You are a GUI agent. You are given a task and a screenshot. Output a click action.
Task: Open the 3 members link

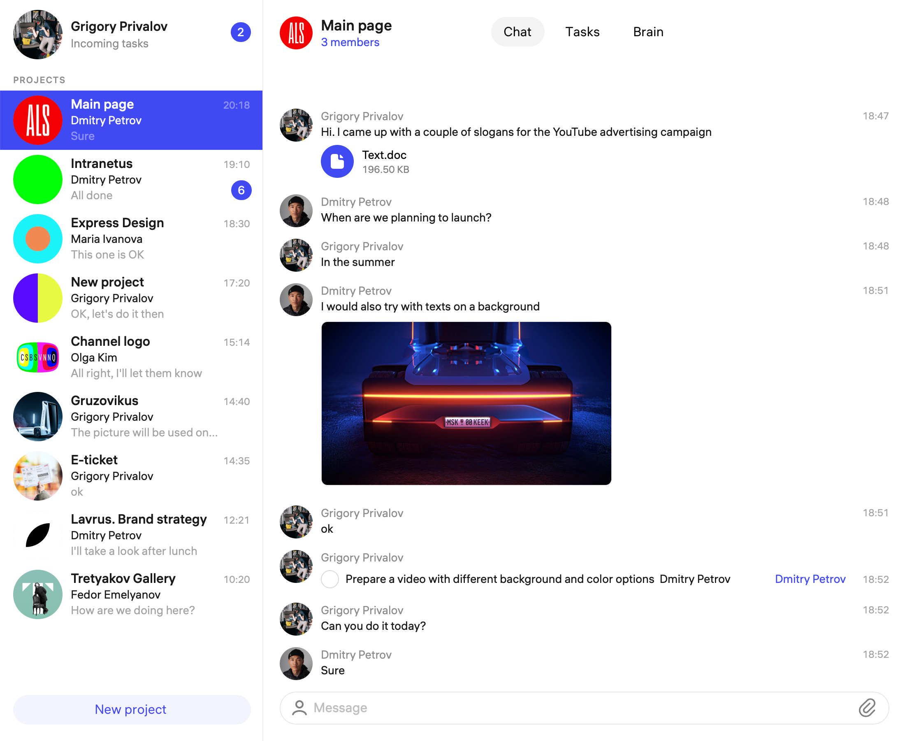coord(350,42)
